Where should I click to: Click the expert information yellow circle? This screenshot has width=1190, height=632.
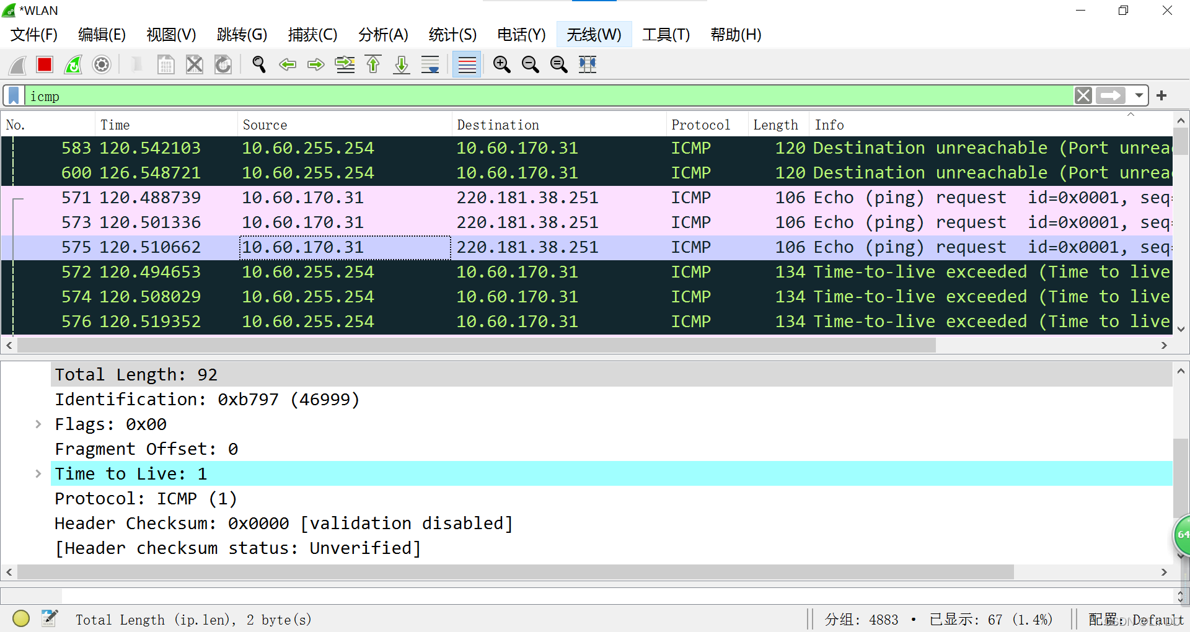click(x=21, y=618)
